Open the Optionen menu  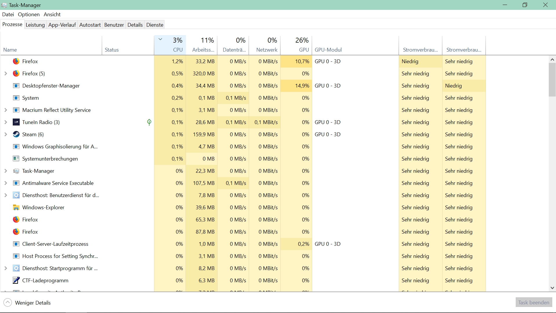[29, 14]
